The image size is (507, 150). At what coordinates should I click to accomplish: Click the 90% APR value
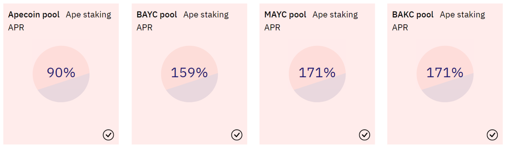tap(61, 73)
